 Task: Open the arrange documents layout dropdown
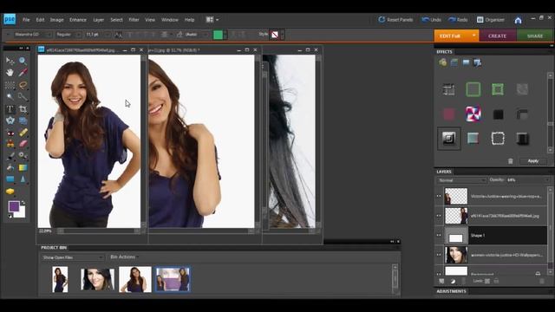click(x=212, y=20)
